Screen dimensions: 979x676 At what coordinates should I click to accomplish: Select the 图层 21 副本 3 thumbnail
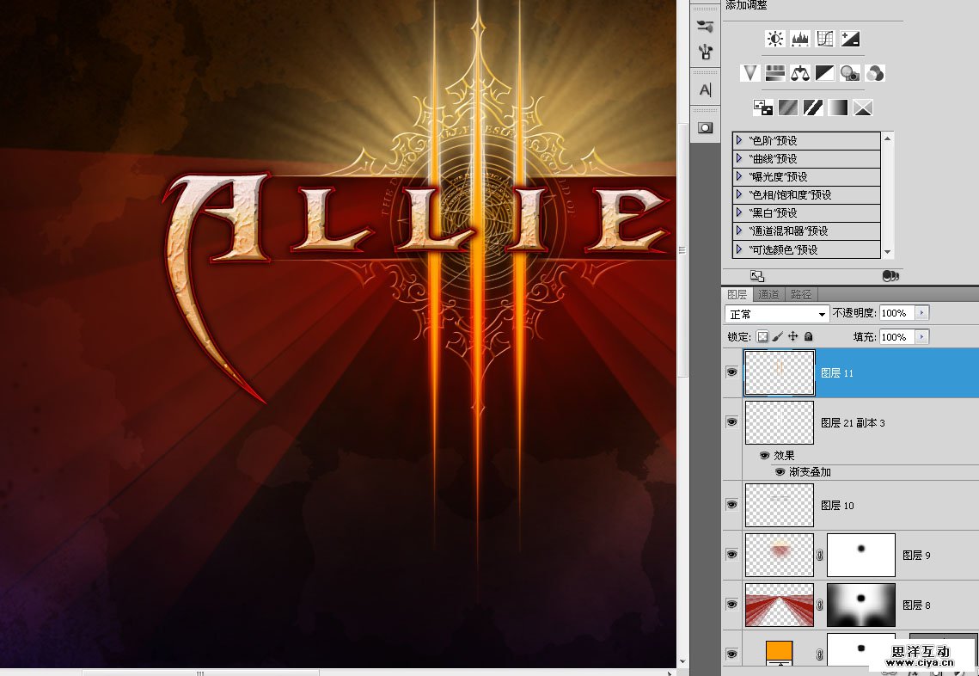[780, 422]
